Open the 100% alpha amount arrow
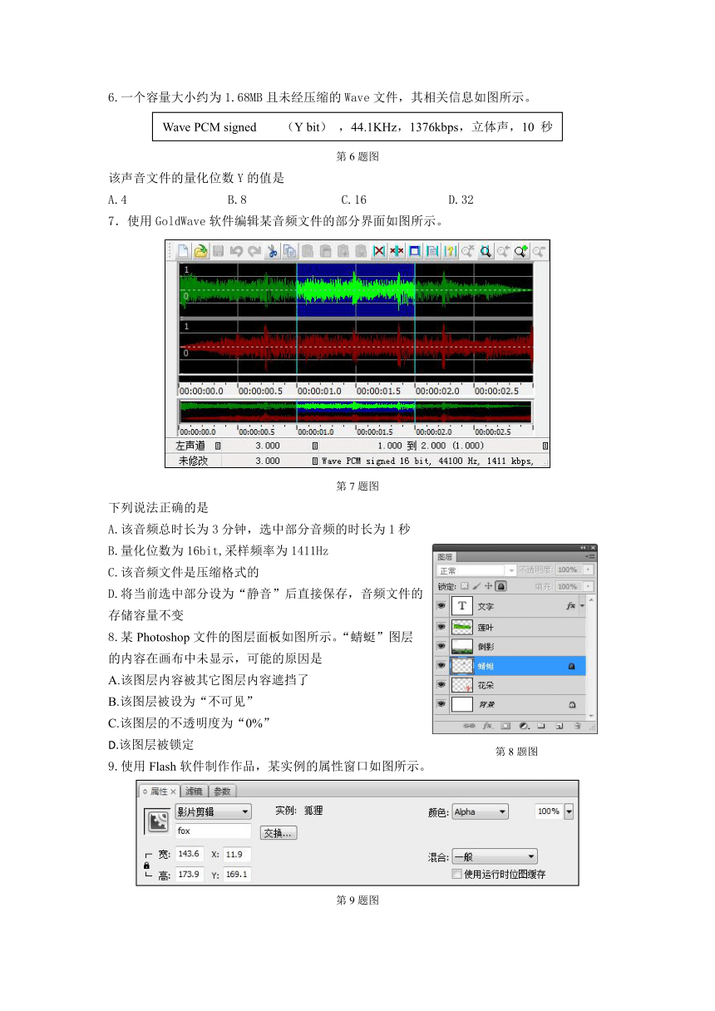Viewport: 715px width, 1011px height. (569, 811)
